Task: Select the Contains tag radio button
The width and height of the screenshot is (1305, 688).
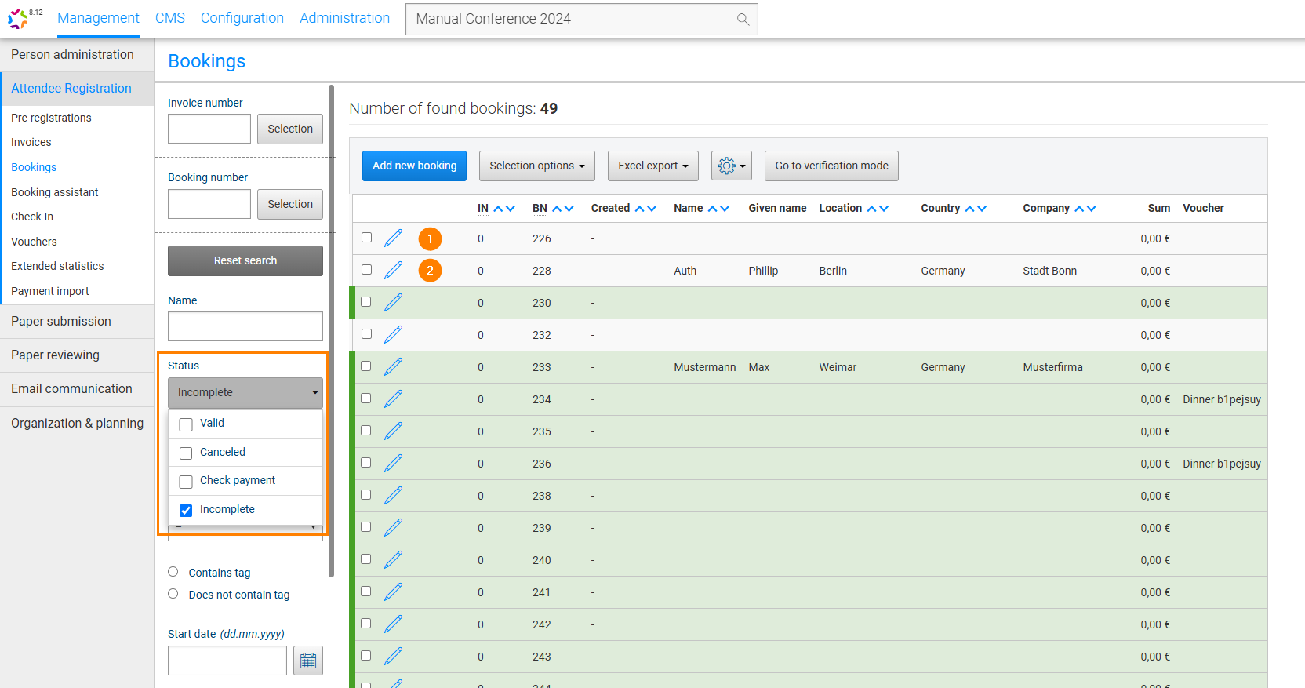Action: tap(173, 572)
